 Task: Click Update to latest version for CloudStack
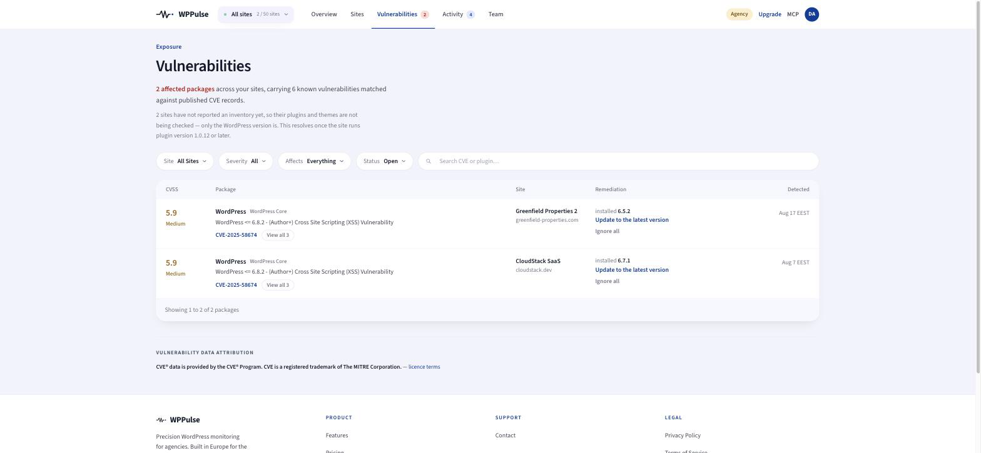[632, 270]
